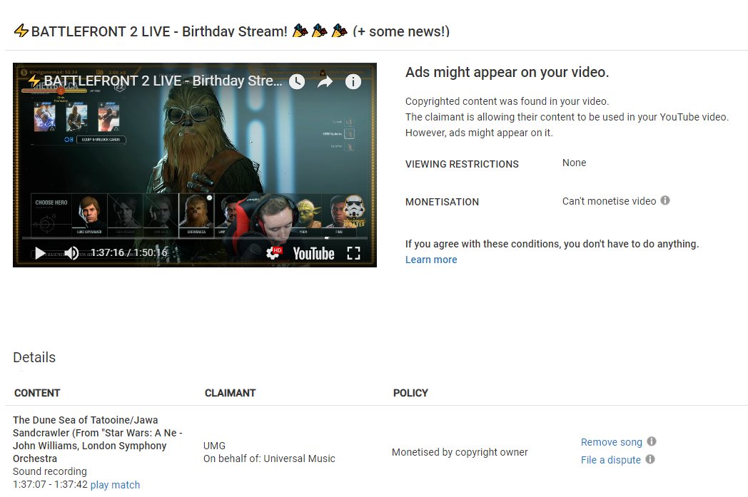Click the Watch later clock icon
The height and width of the screenshot is (497, 748).
click(x=297, y=81)
